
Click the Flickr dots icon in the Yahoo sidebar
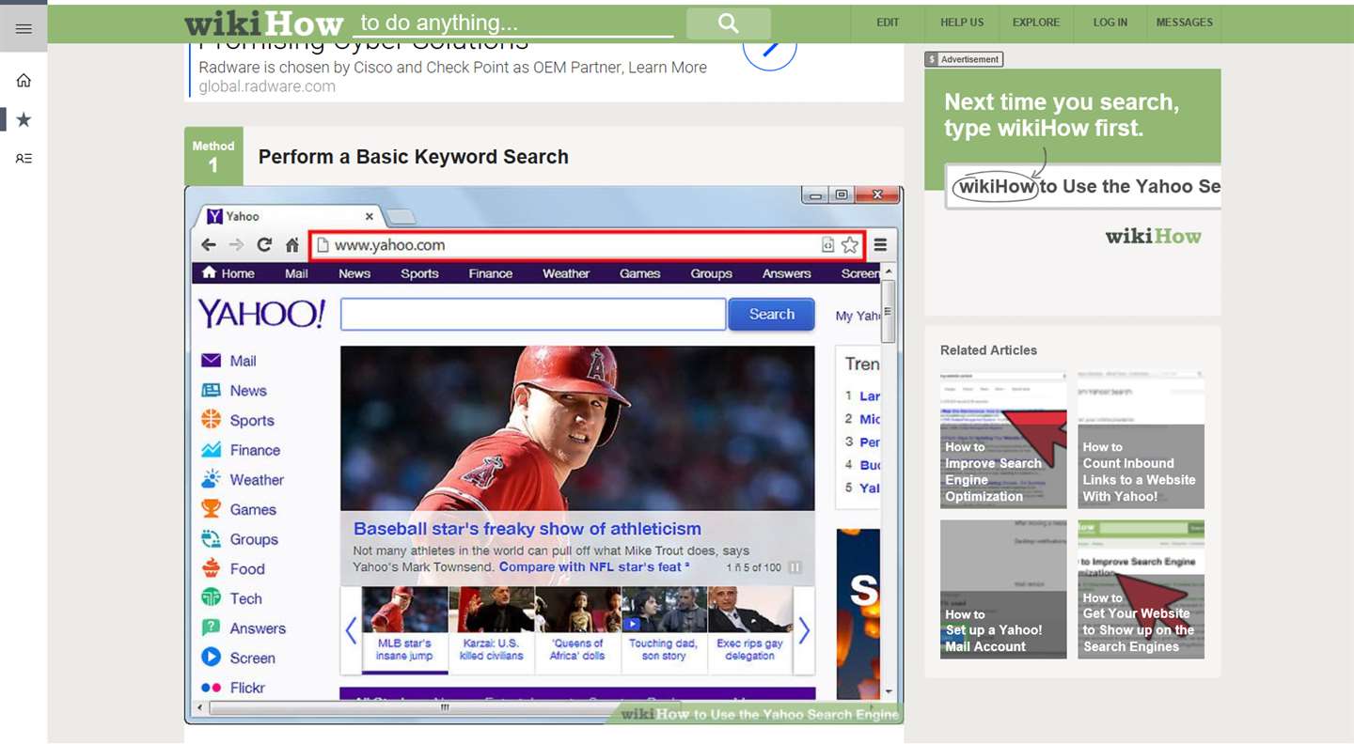(212, 688)
